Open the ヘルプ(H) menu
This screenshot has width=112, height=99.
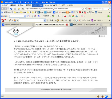(x=70, y=5)
